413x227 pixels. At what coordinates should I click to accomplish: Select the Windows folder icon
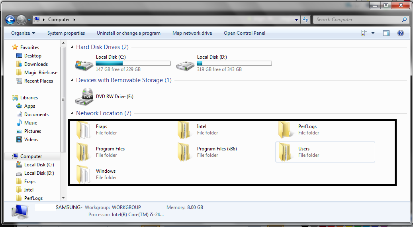point(83,174)
